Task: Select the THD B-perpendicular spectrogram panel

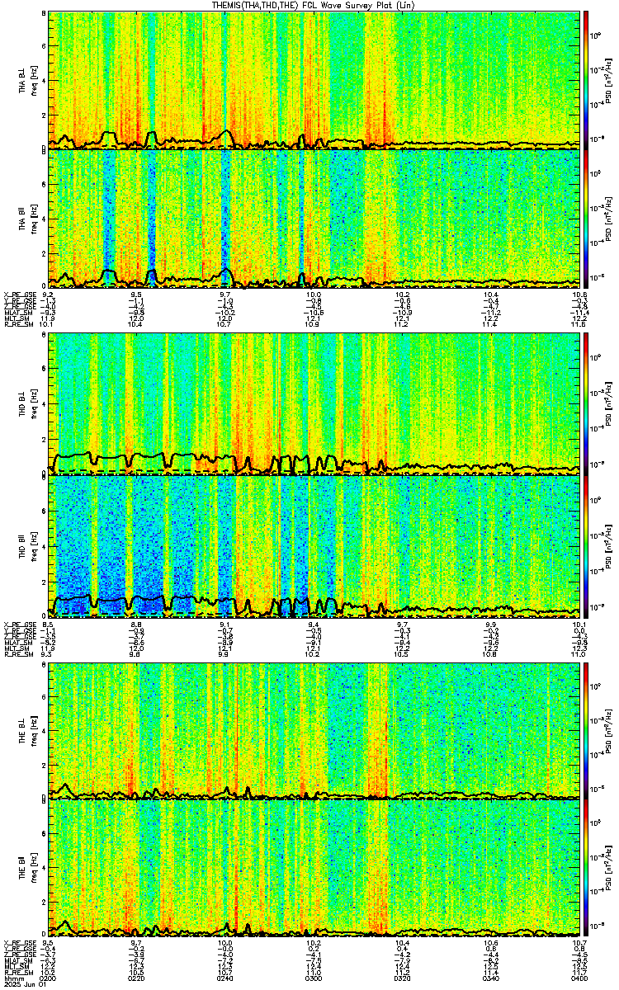Action: [314, 404]
